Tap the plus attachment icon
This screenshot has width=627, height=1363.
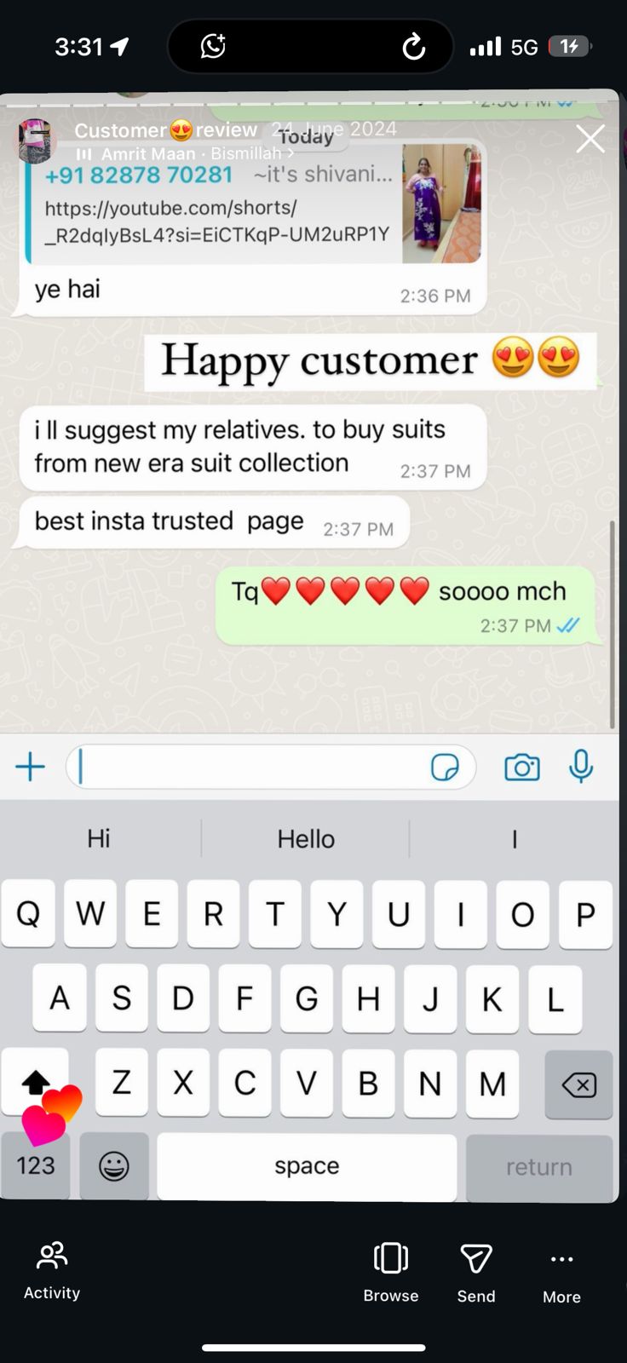click(x=30, y=766)
